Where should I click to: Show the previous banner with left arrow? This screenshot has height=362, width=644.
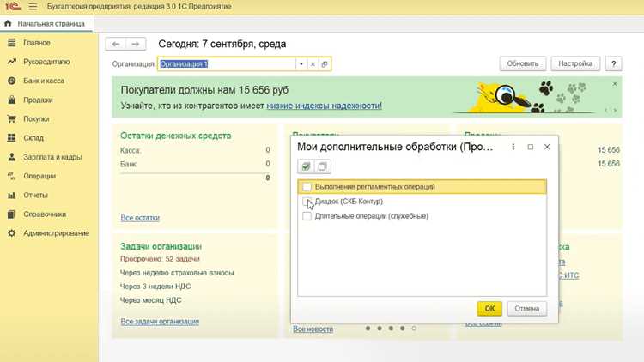pos(606,111)
